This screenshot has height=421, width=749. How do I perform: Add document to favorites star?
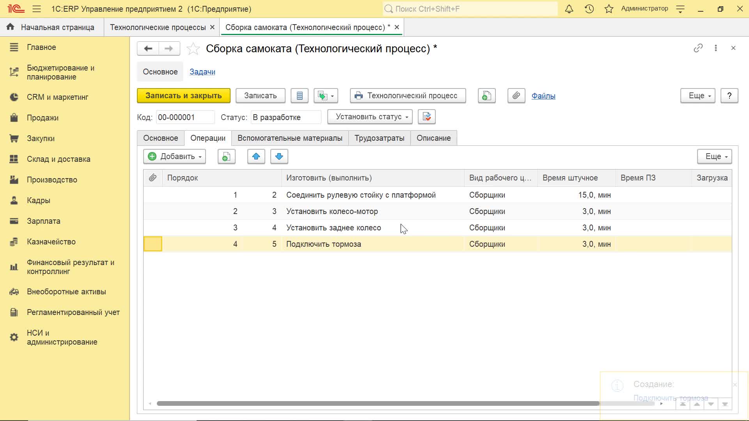point(193,49)
